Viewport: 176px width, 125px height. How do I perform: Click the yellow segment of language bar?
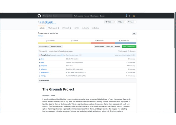pos(64,43)
